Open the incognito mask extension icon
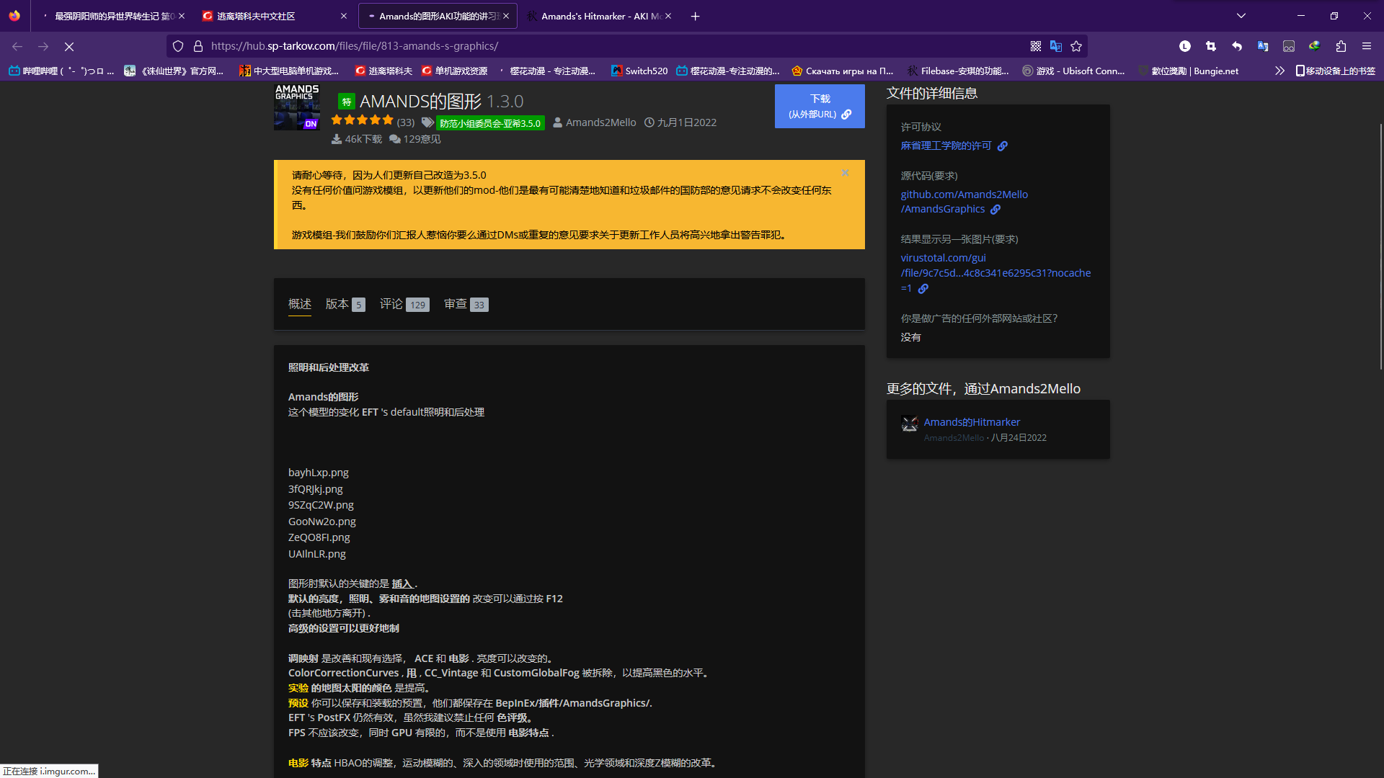 click(1289, 45)
